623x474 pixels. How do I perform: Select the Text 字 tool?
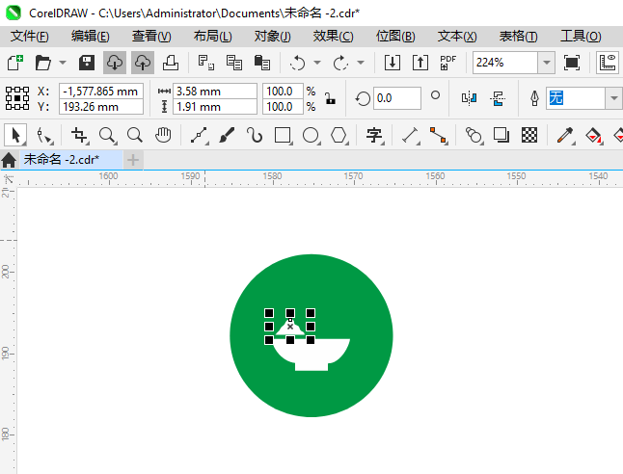coord(374,135)
